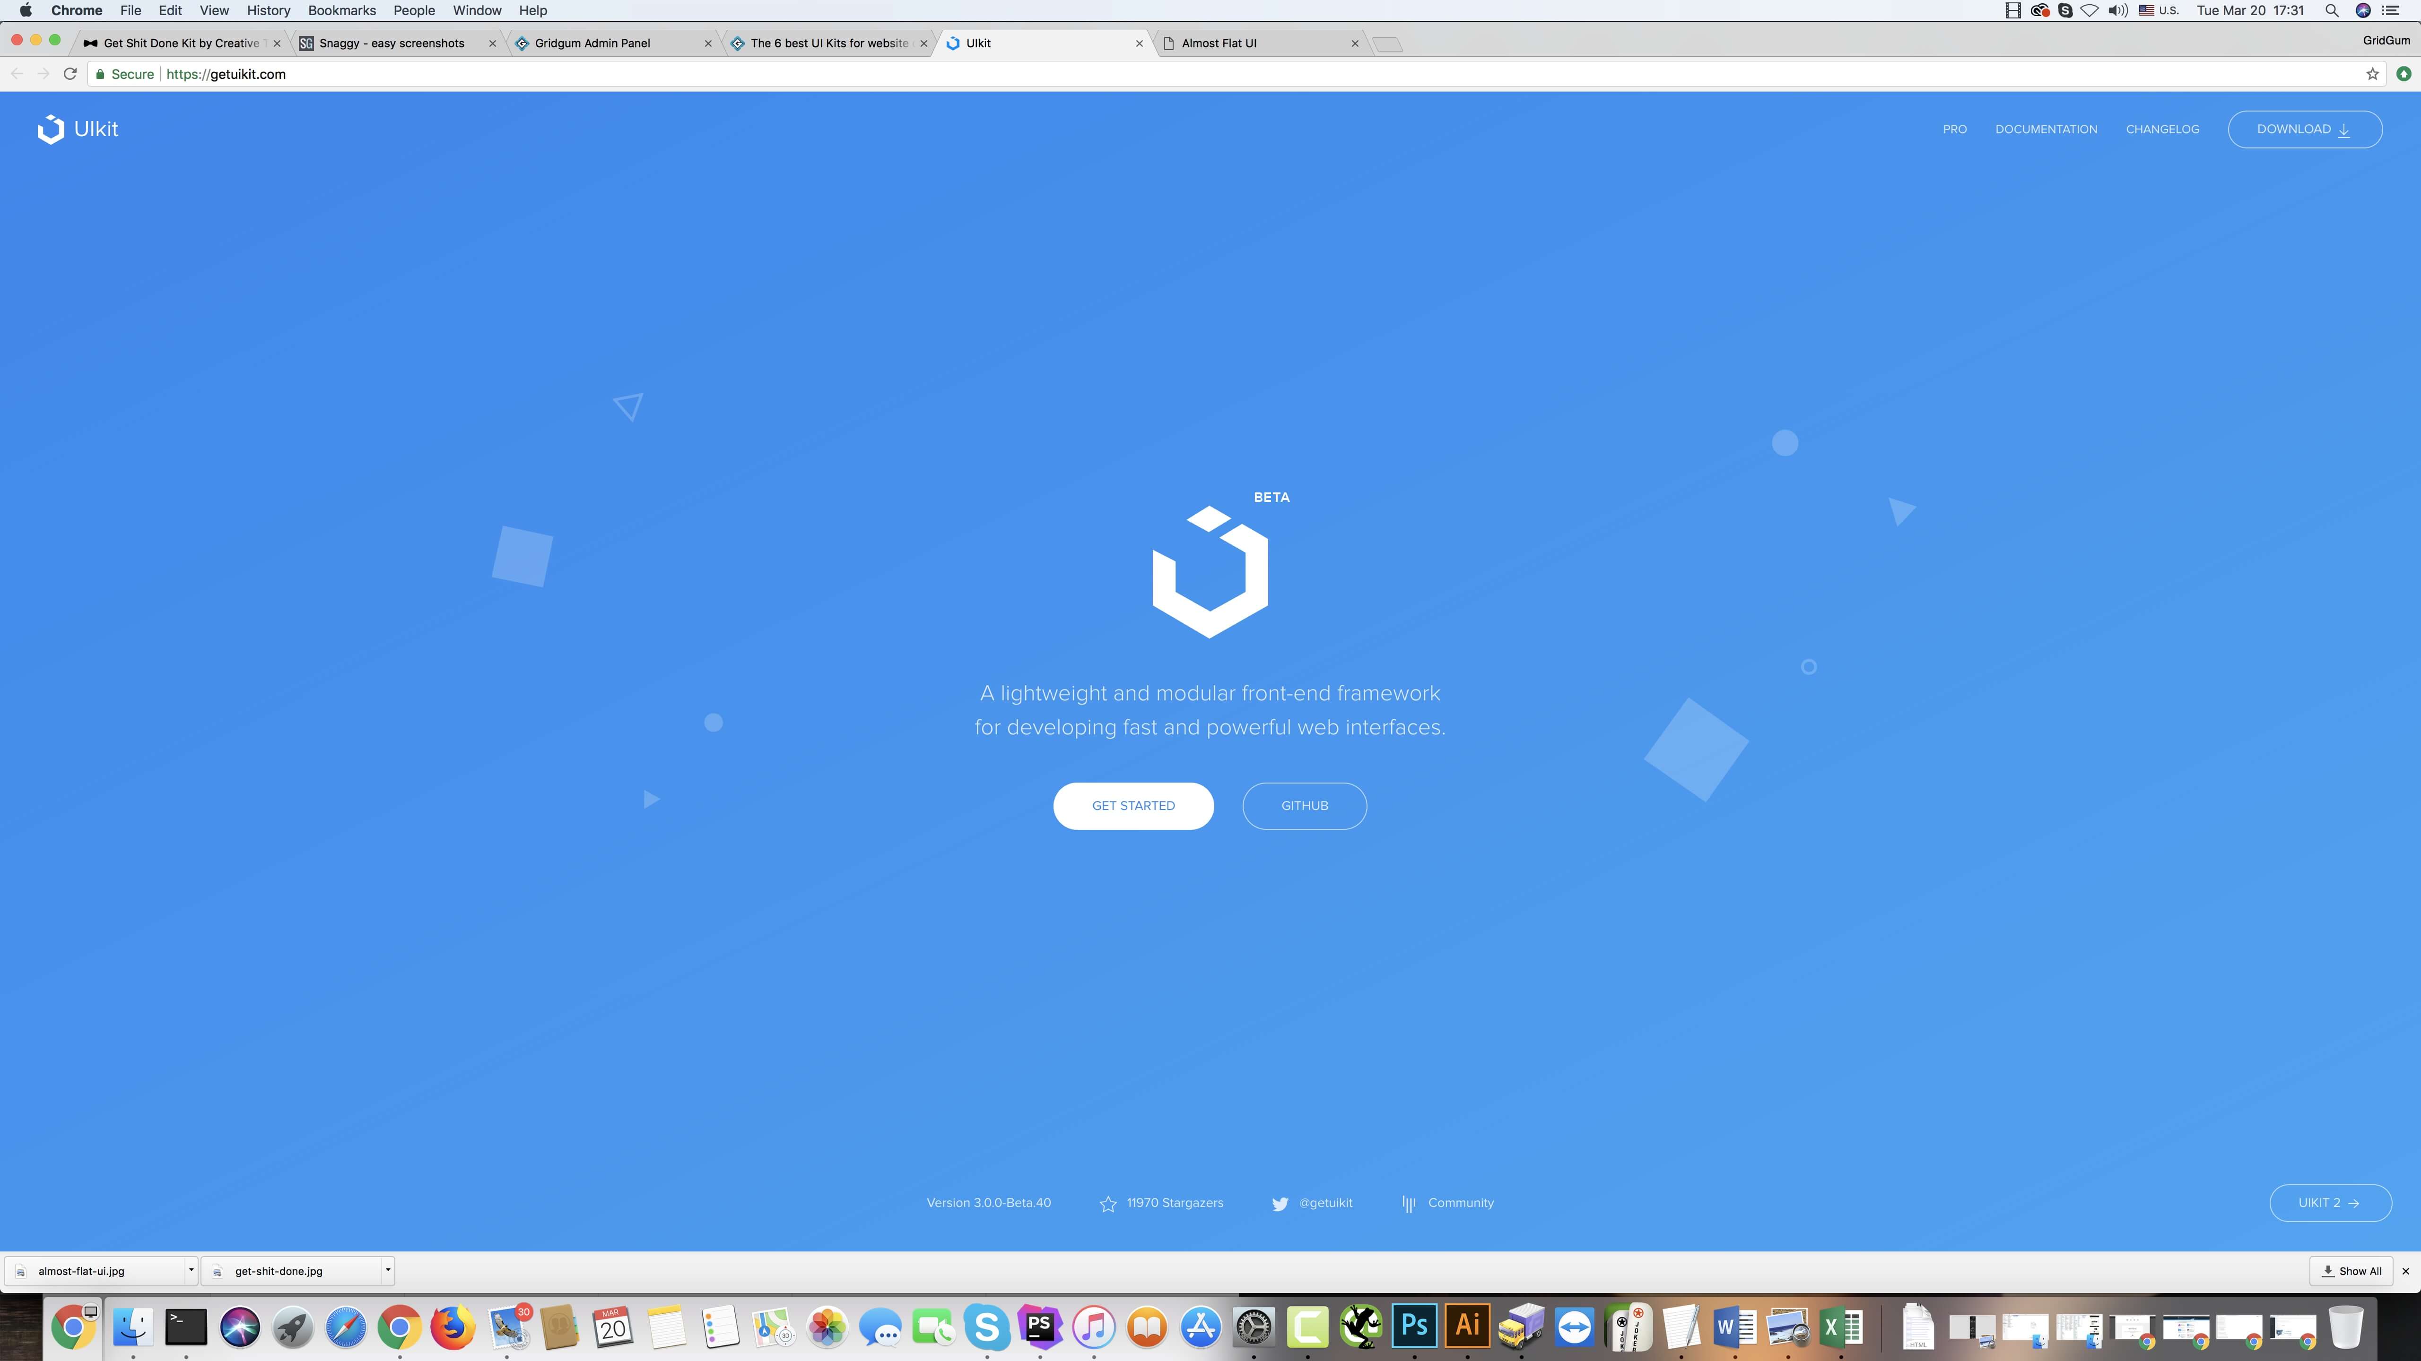Open the Trash in the dock

click(x=2346, y=1327)
